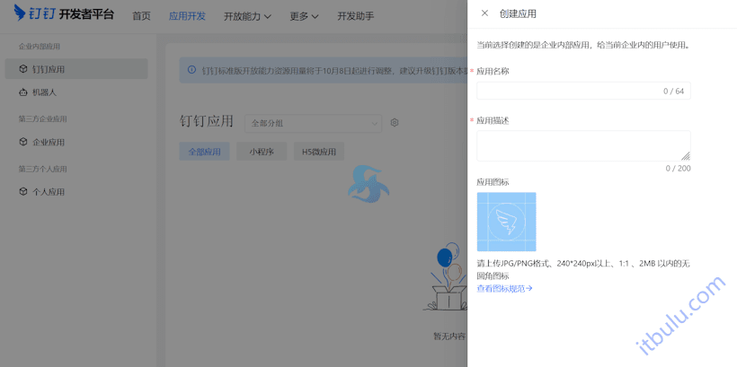Click the 钉钉应用 page heading
Screen dimensions: 737x367
pyautogui.click(x=207, y=121)
